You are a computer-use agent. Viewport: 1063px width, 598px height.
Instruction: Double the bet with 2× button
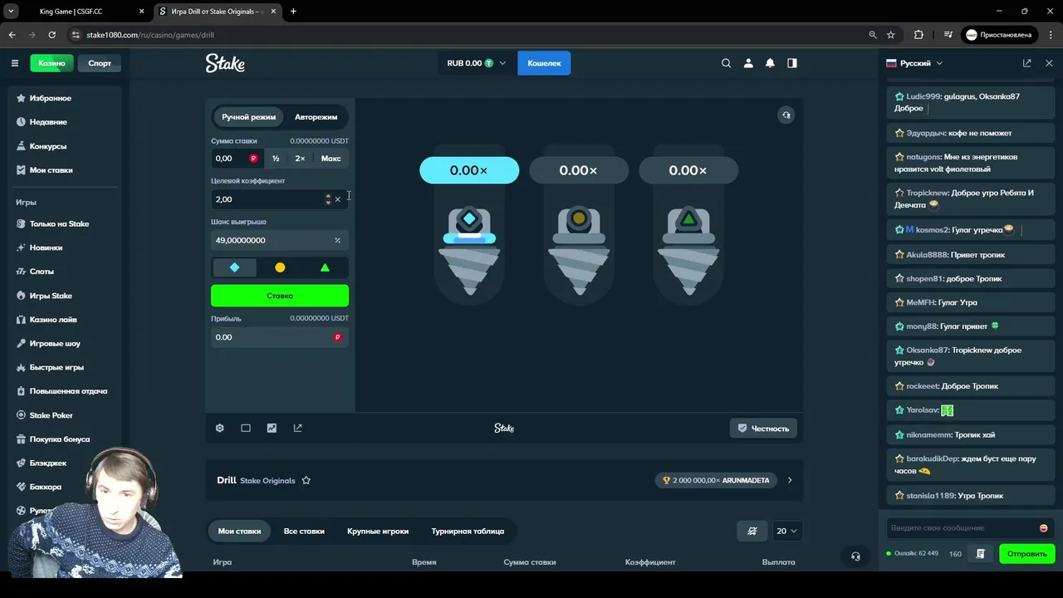point(300,159)
